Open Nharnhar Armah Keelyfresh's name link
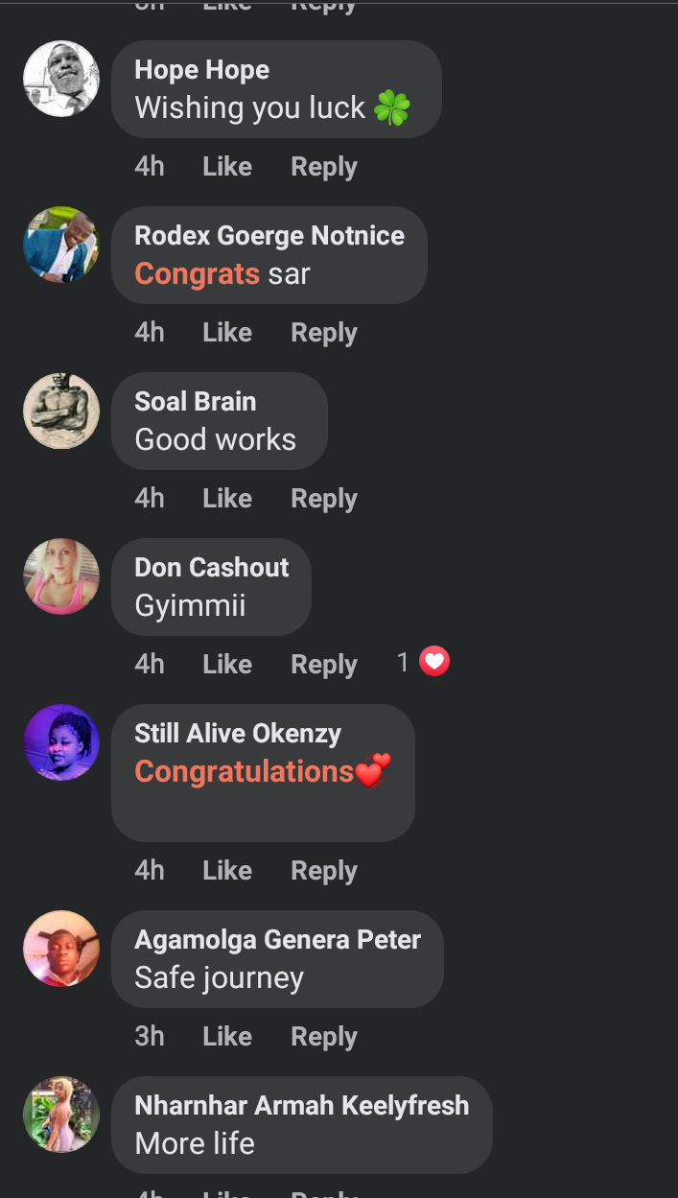This screenshot has width=678, height=1198. (x=302, y=1105)
